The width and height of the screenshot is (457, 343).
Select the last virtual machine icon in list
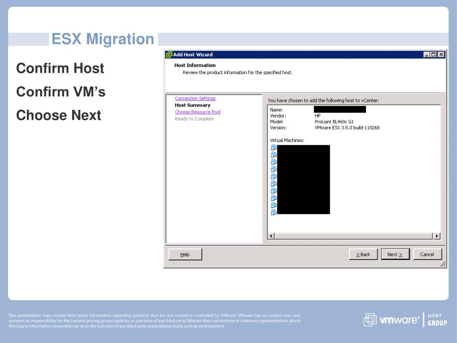(274, 212)
